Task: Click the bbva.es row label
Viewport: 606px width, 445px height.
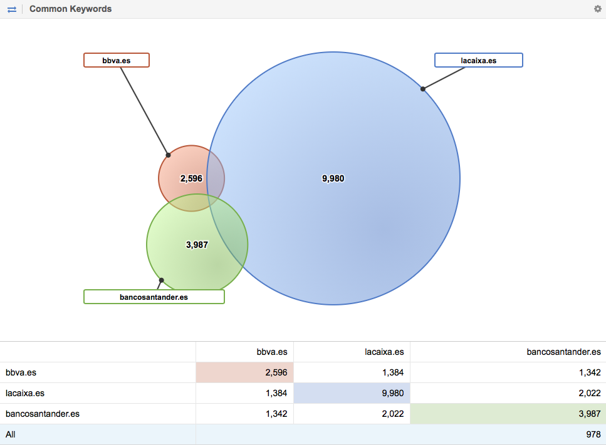Action: (x=21, y=372)
